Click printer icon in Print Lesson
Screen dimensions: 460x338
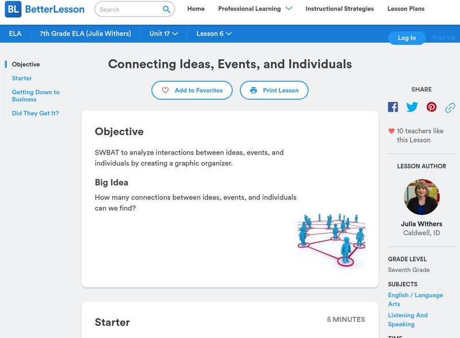click(254, 90)
